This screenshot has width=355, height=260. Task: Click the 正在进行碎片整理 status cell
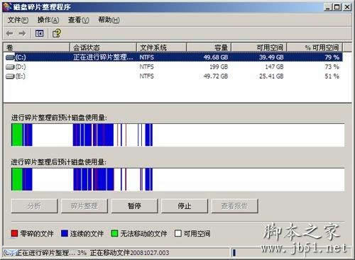click(103, 57)
